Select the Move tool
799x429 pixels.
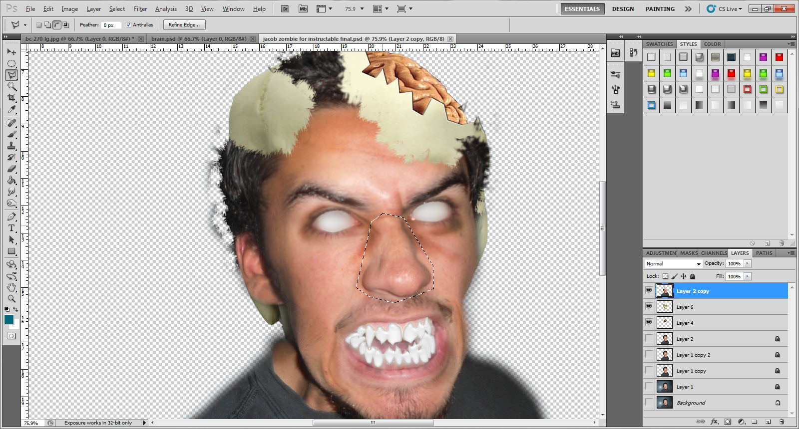[x=11, y=52]
